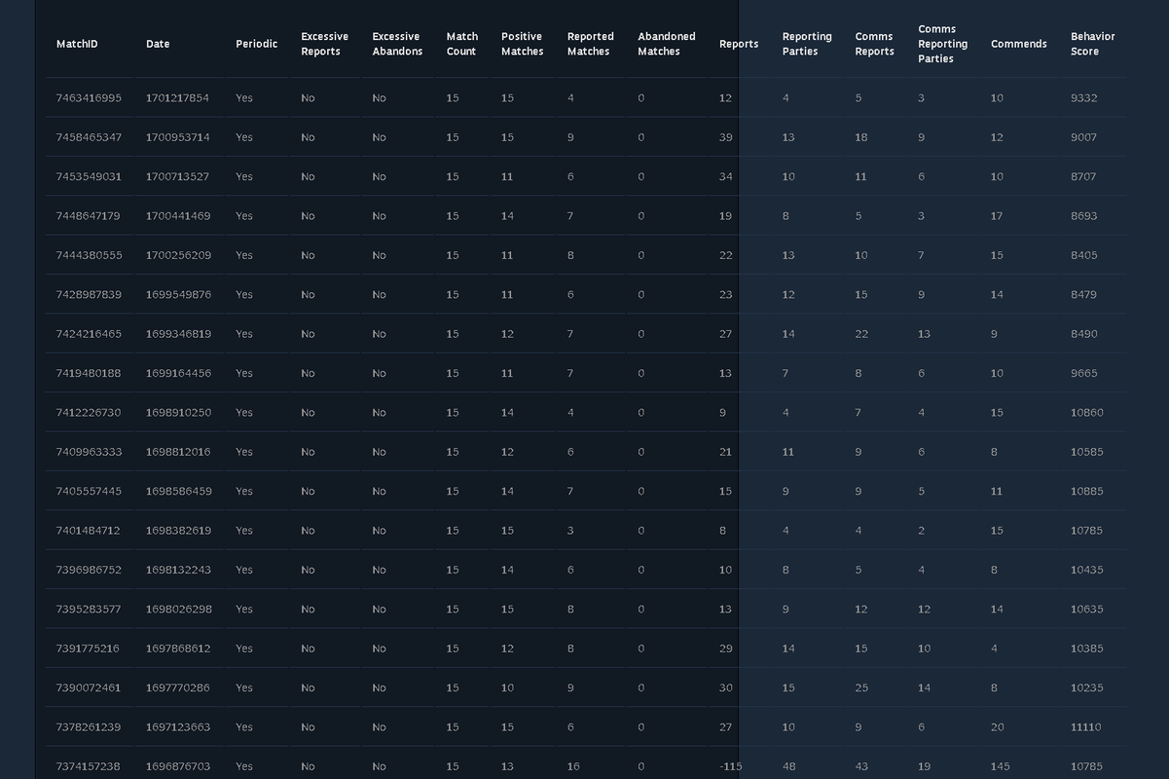The width and height of the screenshot is (1169, 779).
Task: Click date value 1697123663
Action: click(178, 727)
